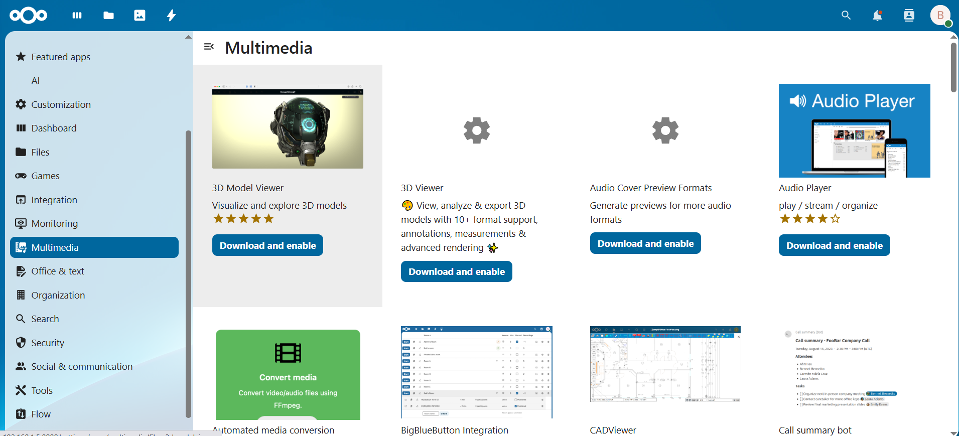This screenshot has width=959, height=436.
Task: Open the Photos app in top bar
Action: click(x=140, y=16)
